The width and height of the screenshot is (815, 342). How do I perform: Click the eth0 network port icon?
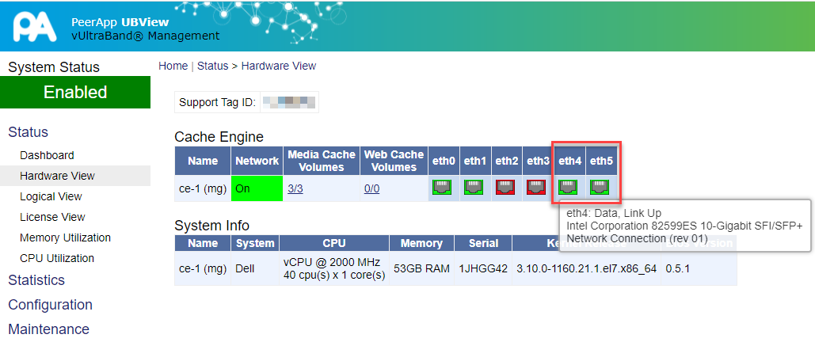point(442,188)
